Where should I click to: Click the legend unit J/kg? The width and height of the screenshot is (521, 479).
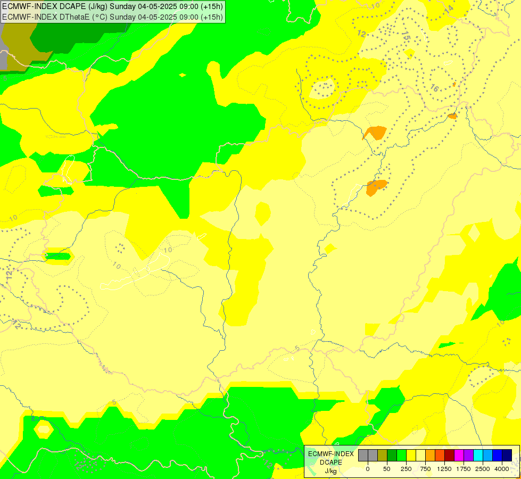click(x=330, y=471)
